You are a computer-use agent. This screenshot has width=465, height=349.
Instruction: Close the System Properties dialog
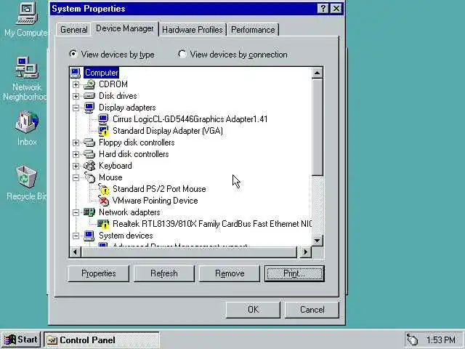point(336,9)
